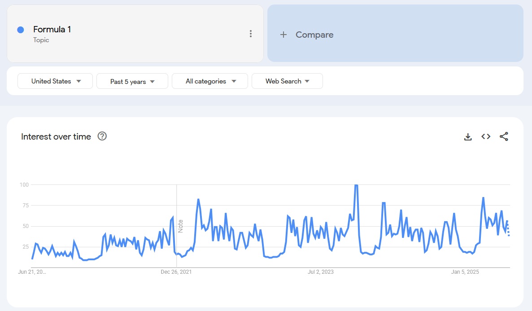Click the Interest over time heading
Image resolution: width=532 pixels, height=311 pixels.
coord(56,136)
